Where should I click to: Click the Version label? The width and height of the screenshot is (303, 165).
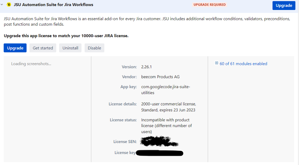coord(129,67)
